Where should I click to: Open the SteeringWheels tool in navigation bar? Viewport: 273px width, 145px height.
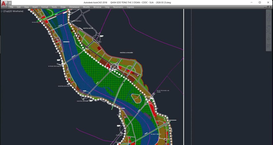point(269,19)
